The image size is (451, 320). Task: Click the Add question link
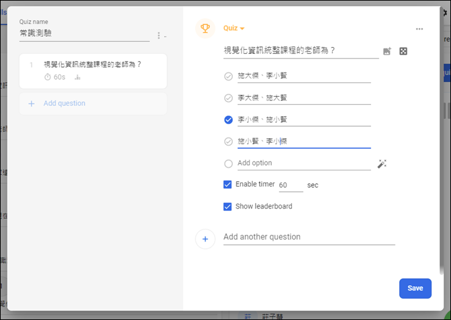click(x=64, y=103)
